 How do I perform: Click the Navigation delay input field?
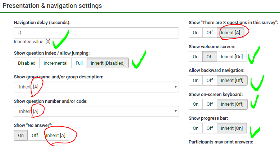tap(96, 33)
